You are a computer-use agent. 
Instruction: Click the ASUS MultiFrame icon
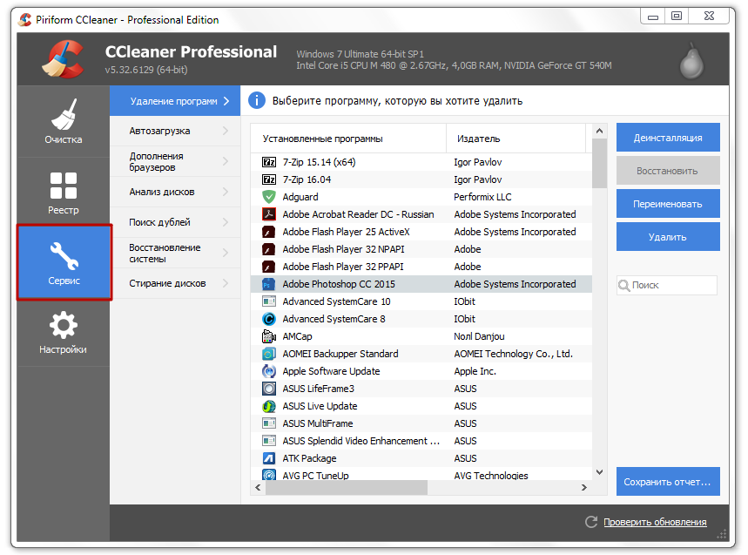coord(269,423)
